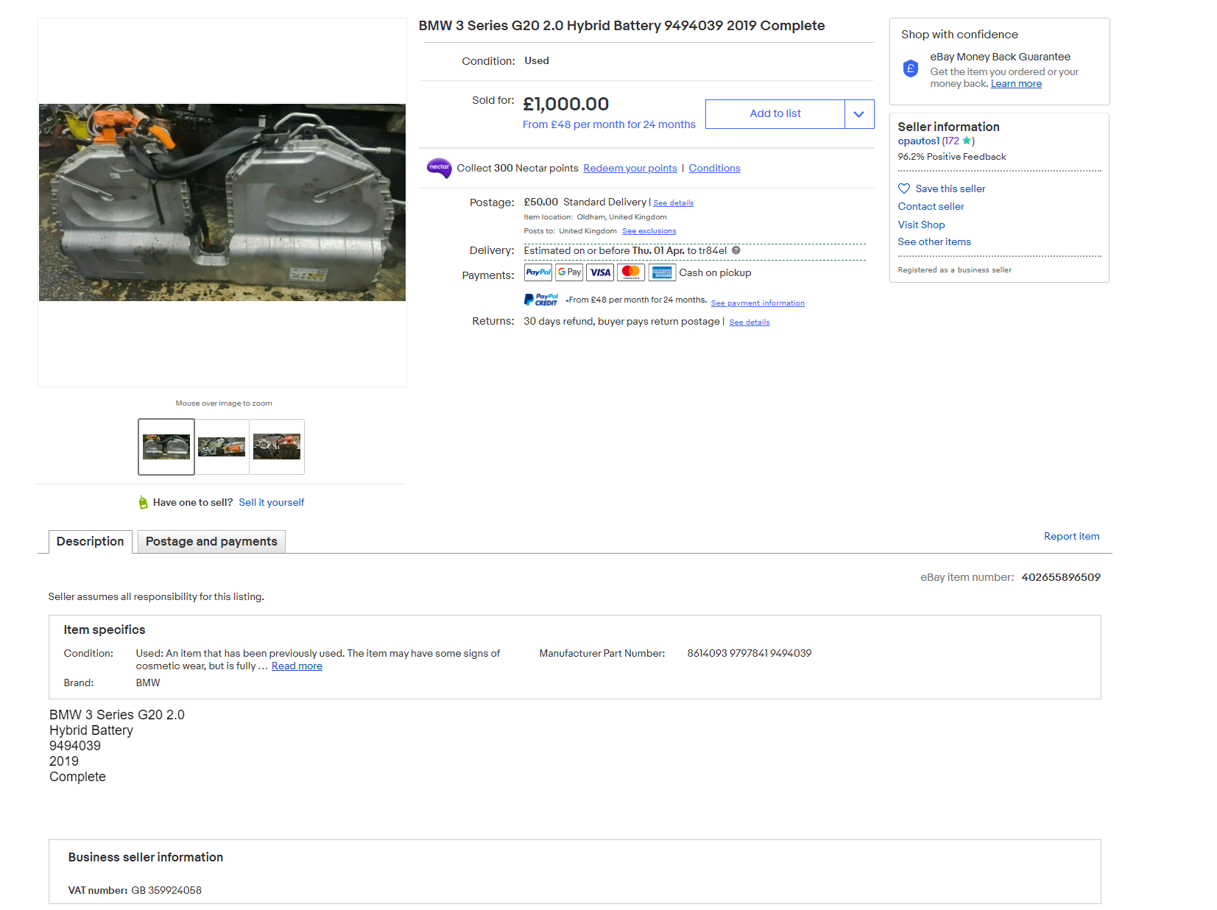
Task: Click the Visa card icon
Action: pos(600,272)
